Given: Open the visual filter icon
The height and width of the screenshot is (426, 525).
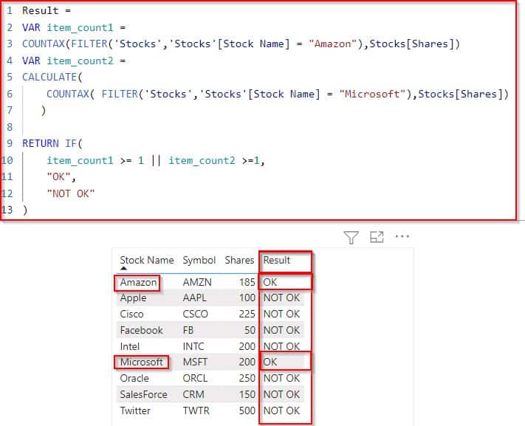Looking at the screenshot, I should [x=351, y=238].
